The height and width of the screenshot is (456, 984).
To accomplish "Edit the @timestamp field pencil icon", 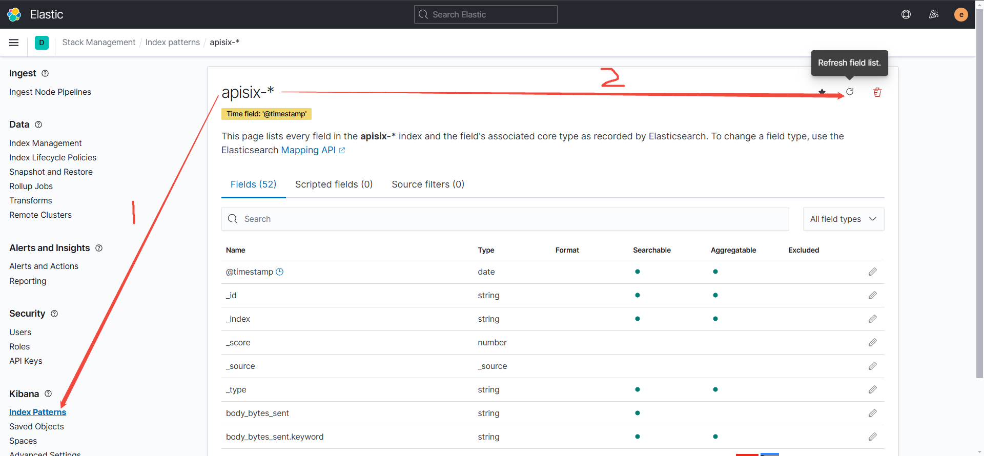I will 873,272.
